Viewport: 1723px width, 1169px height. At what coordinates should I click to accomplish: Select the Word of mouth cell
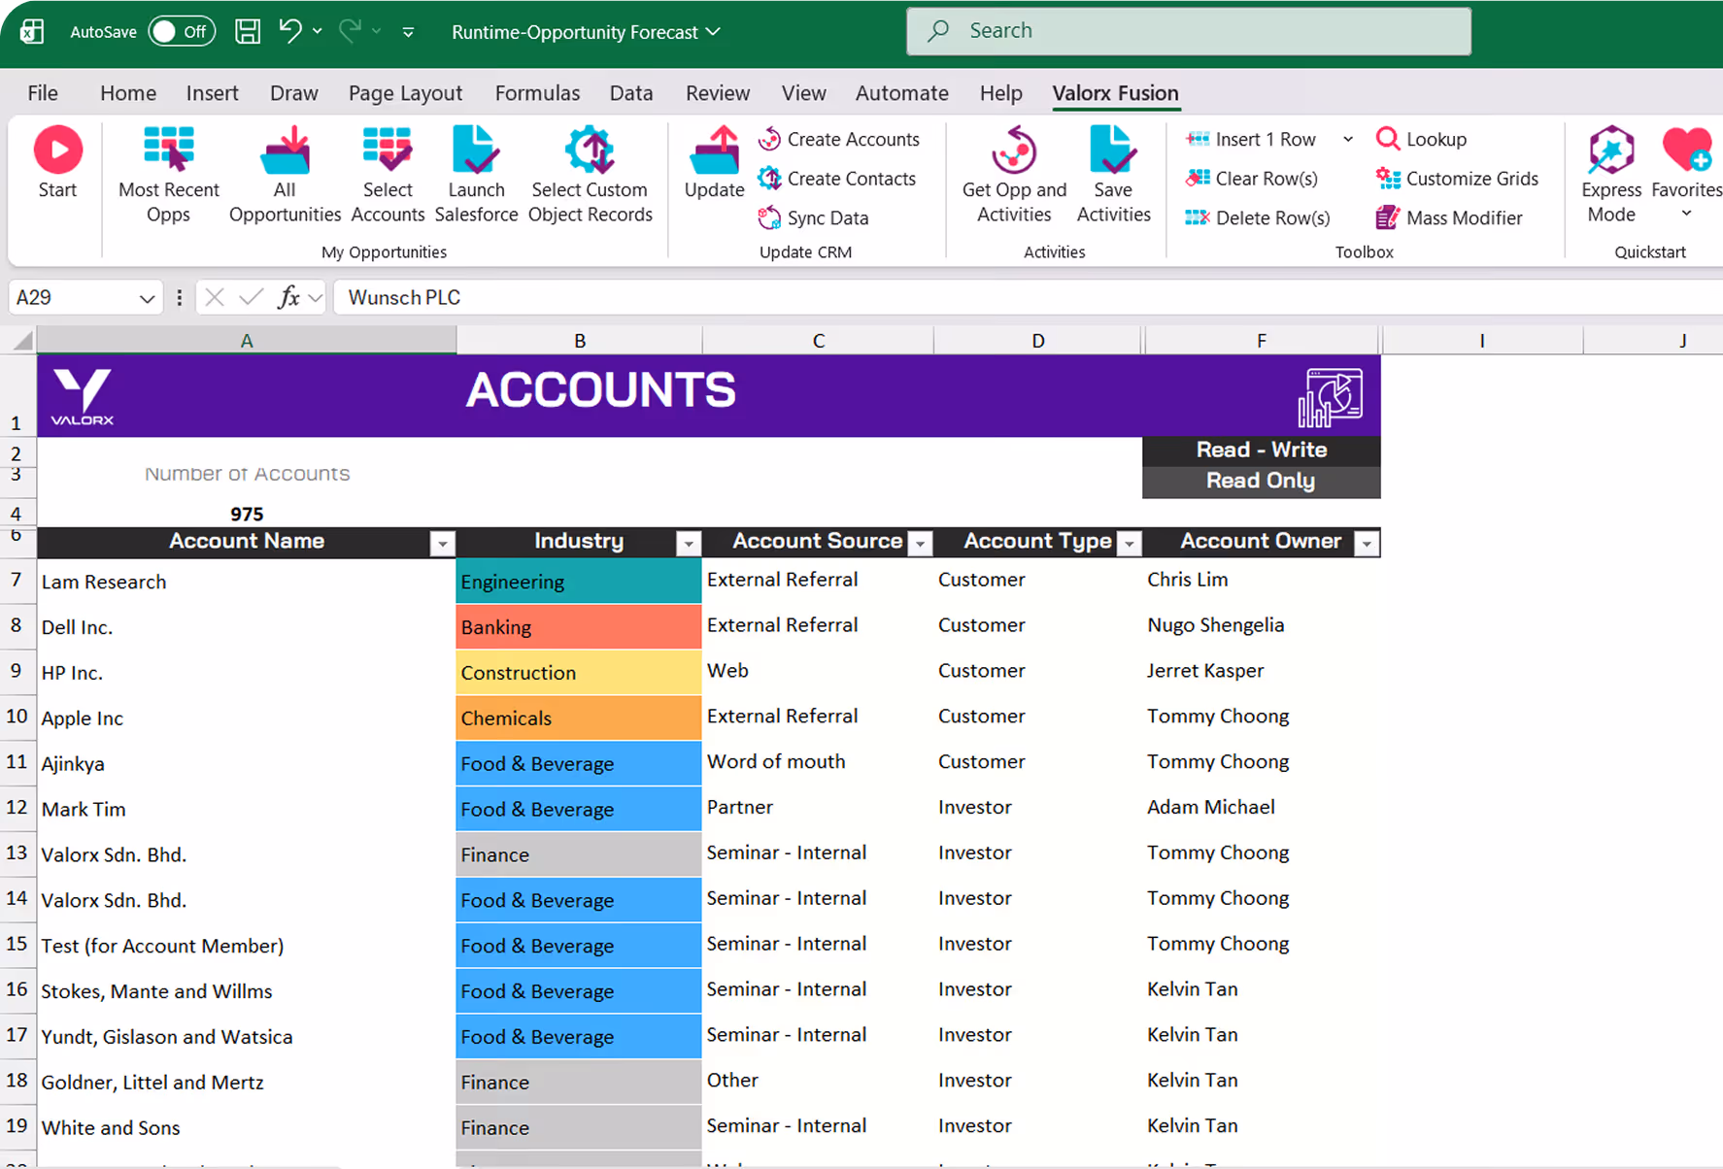pyautogui.click(x=817, y=762)
